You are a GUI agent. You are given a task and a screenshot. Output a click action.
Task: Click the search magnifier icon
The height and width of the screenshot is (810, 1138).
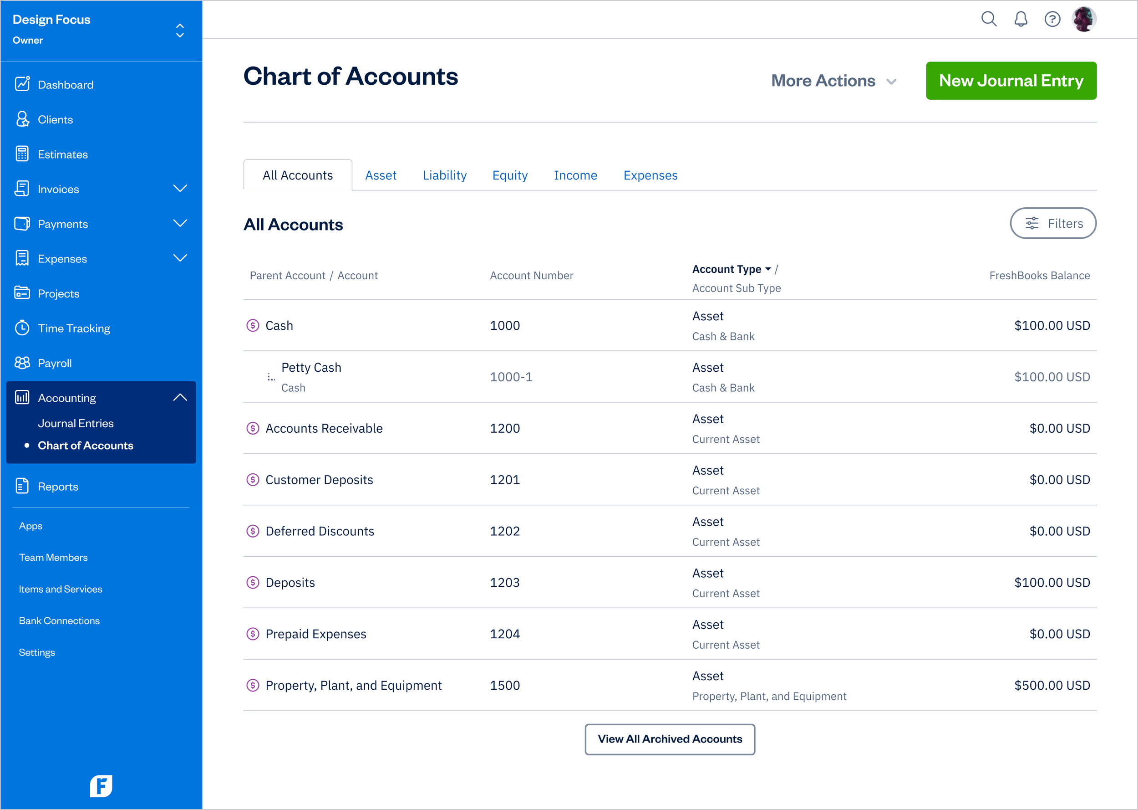tap(989, 19)
